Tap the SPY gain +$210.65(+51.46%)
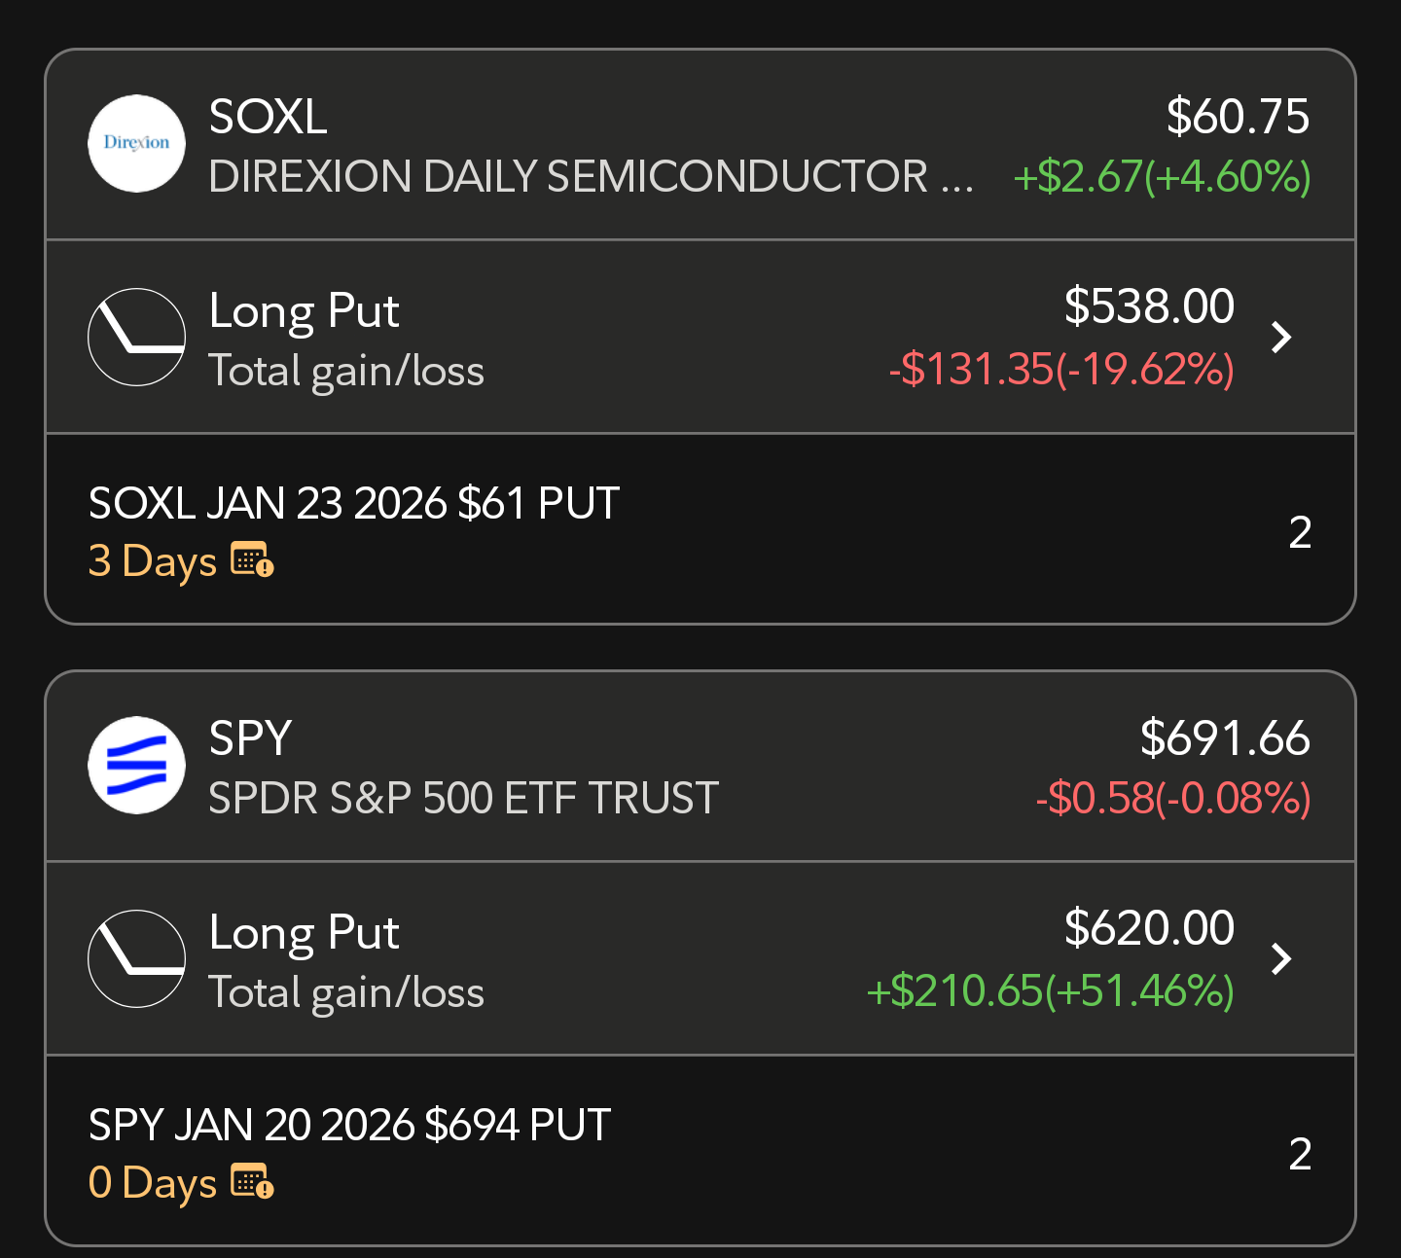 point(1051,991)
